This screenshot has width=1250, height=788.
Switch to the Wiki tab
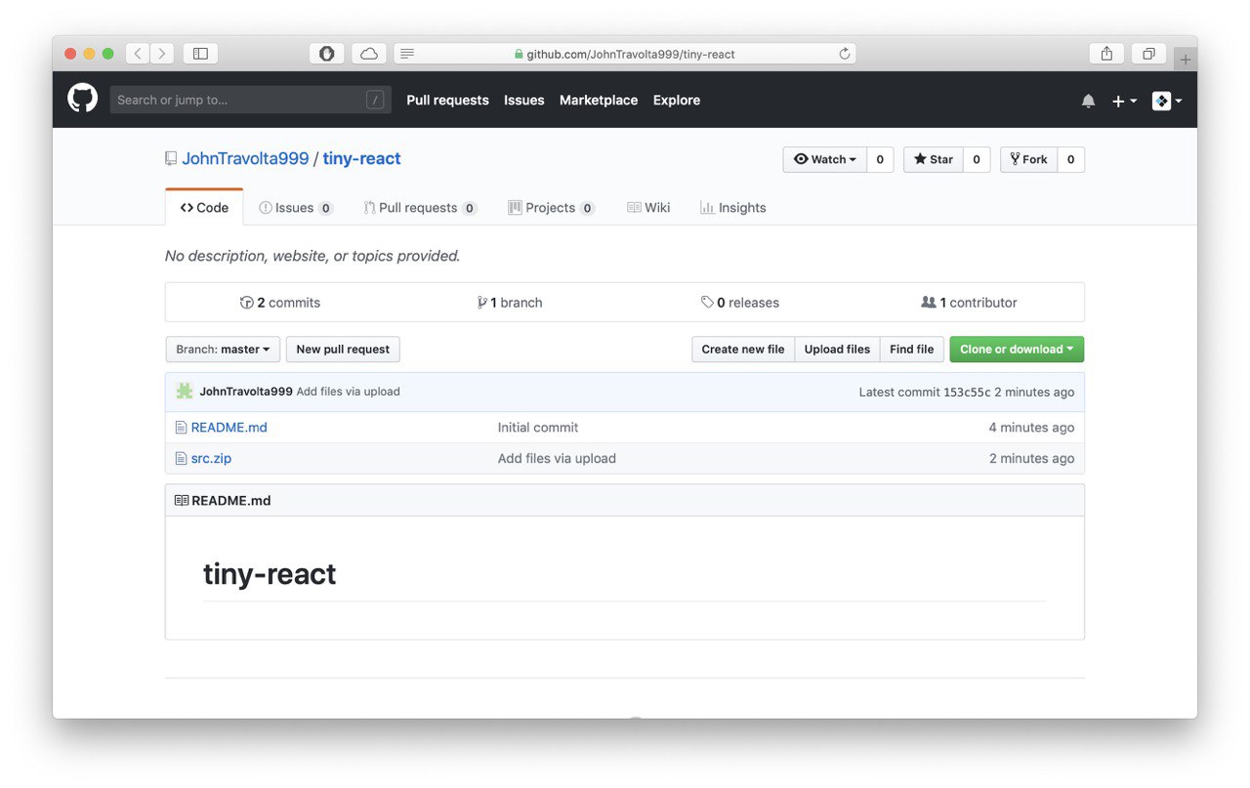pyautogui.click(x=648, y=207)
